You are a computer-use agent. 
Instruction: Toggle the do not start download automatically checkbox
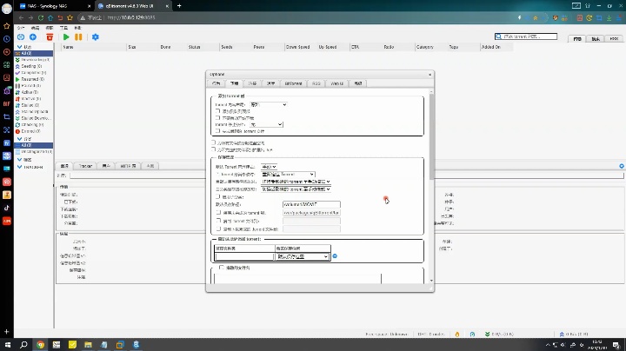[217, 117]
